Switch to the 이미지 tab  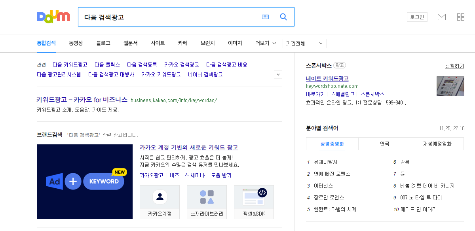point(235,43)
